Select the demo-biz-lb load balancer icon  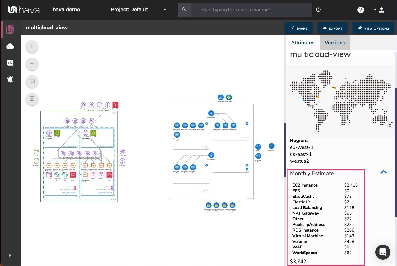211,155
